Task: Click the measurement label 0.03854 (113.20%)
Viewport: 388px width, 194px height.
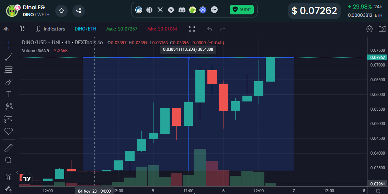Action: 188,49
